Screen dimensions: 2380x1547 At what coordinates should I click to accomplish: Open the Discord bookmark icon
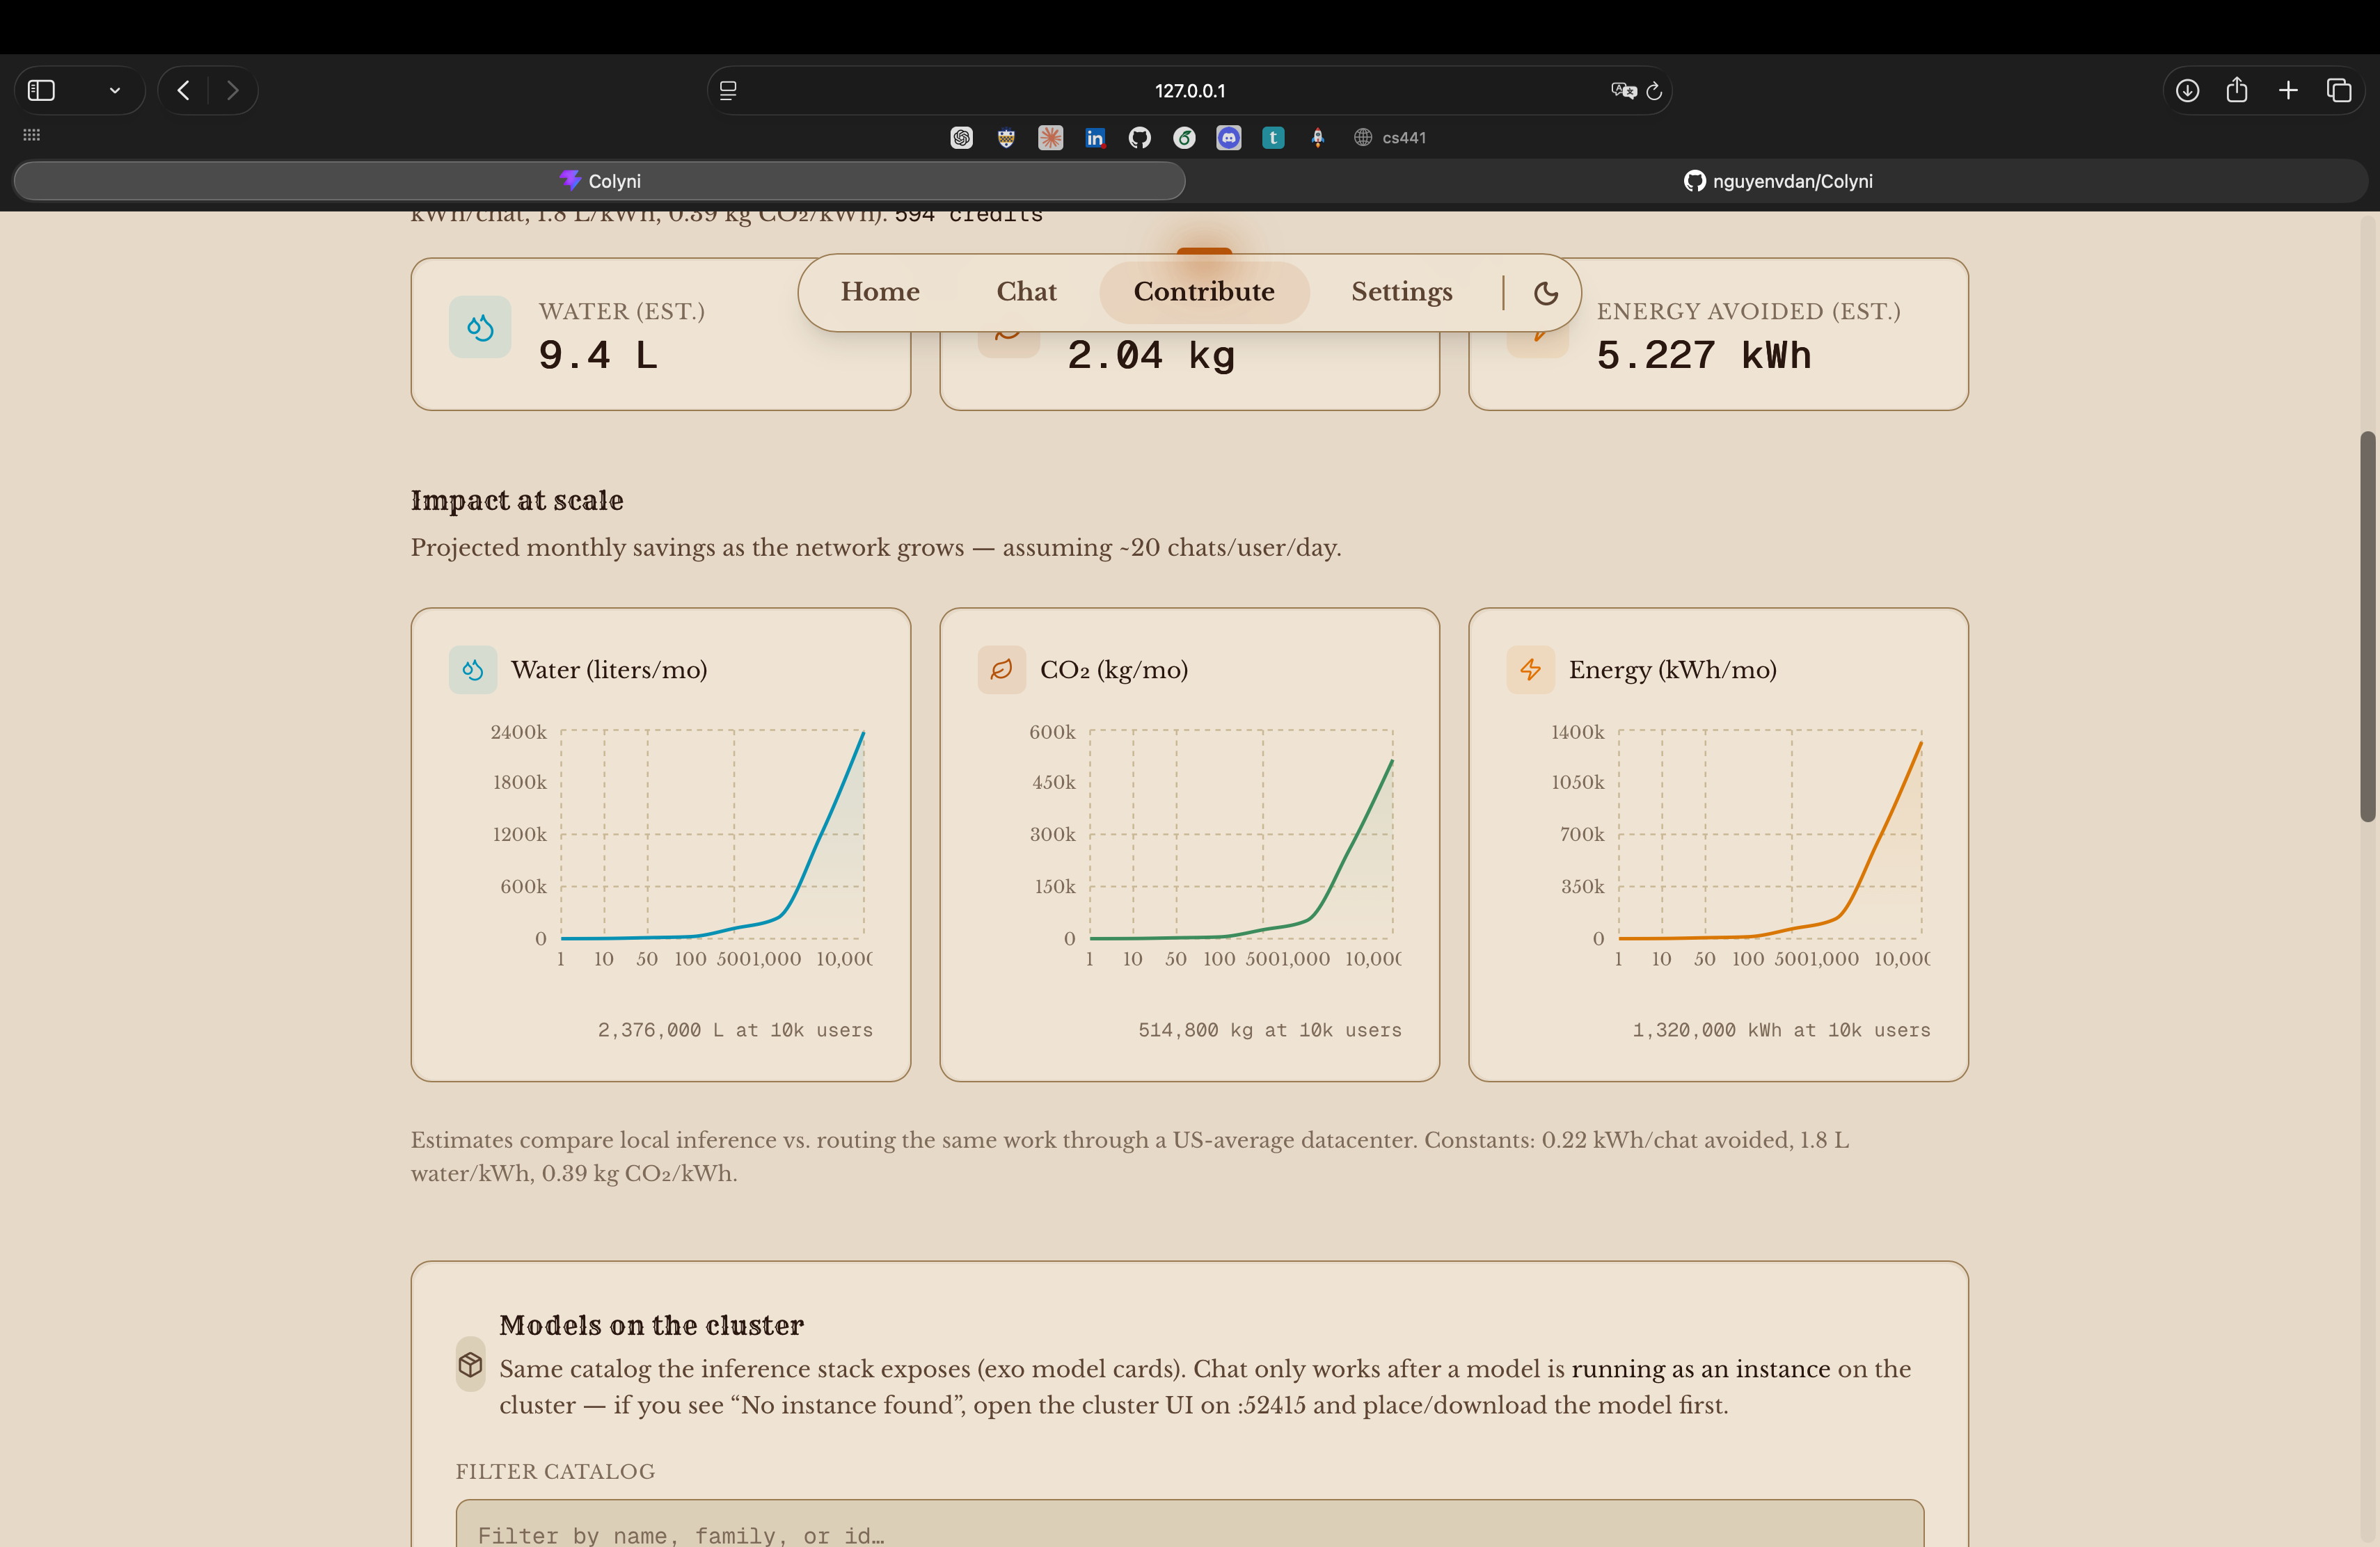[x=1228, y=138]
